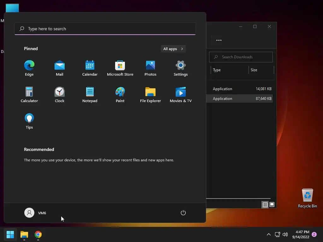The width and height of the screenshot is (323, 242).
Task: Switch Explorer to large thumbnails view
Action: (x=272, y=205)
